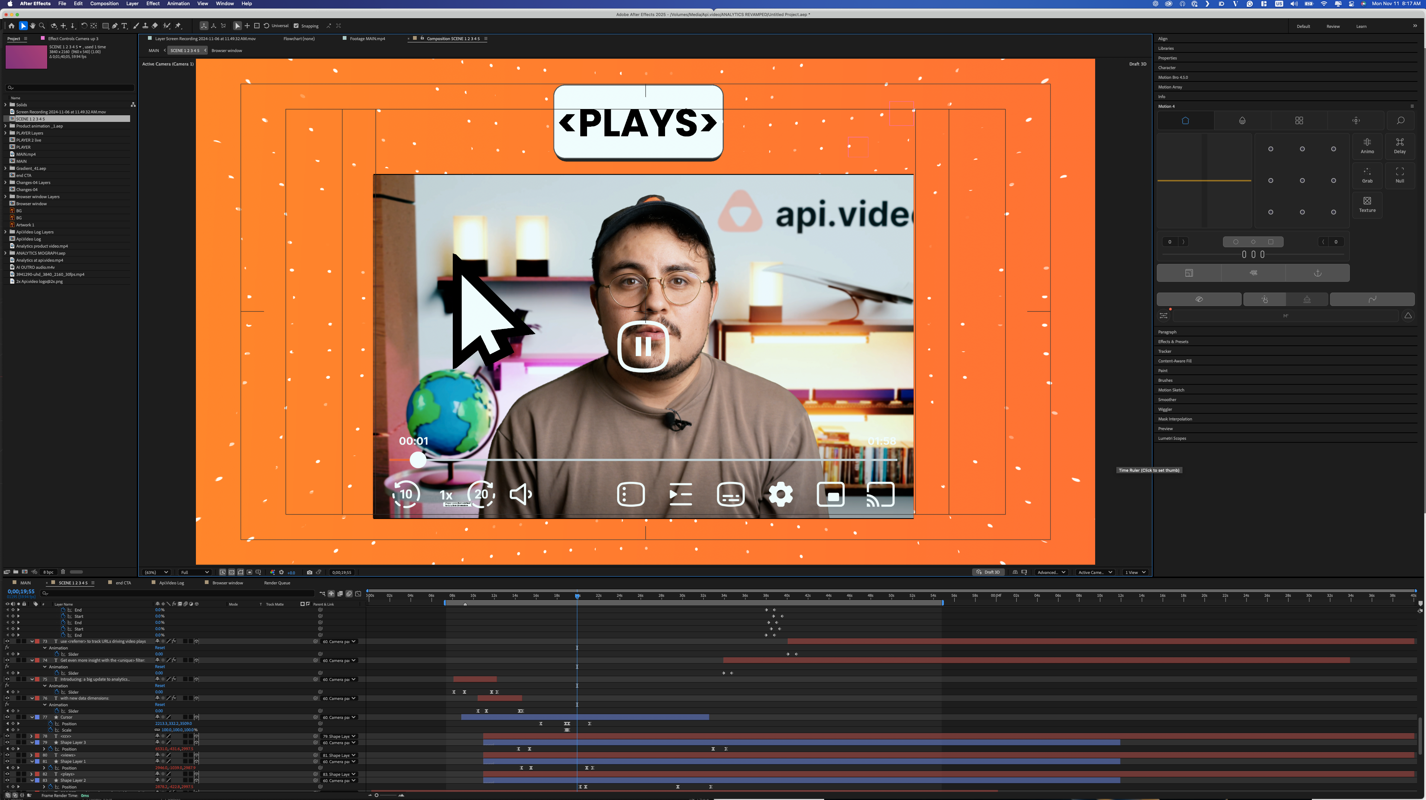Image resolution: width=1426 pixels, height=800 pixels.
Task: Open the Graph Editor from timeline header
Action: 358,594
